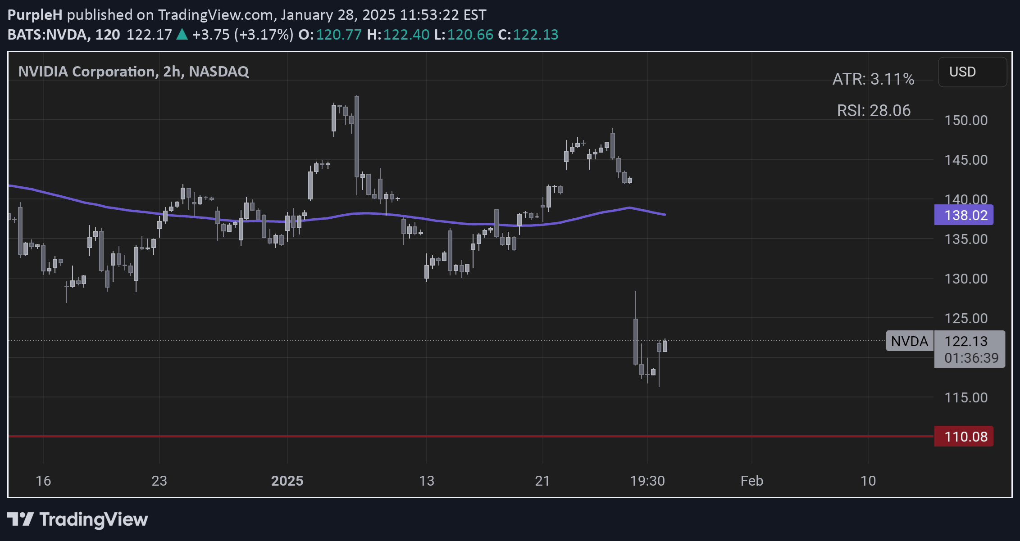Click the 122.13 current price label
Screen dimensions: 1020x541
[x=966, y=341]
